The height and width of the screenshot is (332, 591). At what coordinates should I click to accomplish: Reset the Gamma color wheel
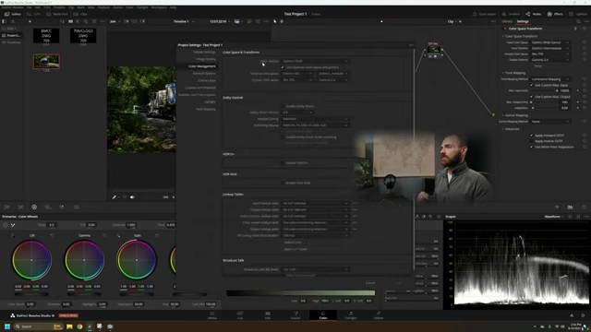point(104,235)
